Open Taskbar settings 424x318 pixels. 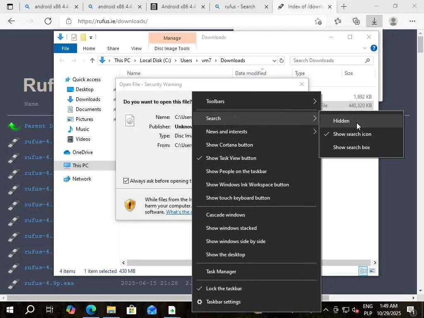click(x=256, y=302)
